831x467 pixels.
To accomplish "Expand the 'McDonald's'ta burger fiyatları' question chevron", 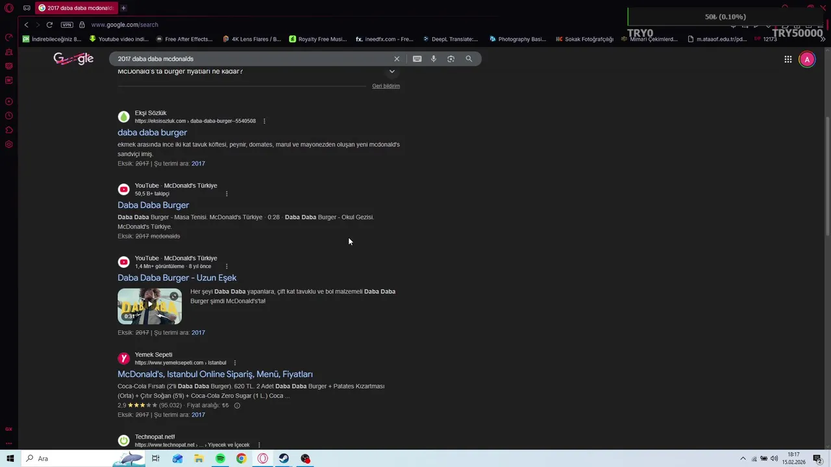I will click(391, 71).
